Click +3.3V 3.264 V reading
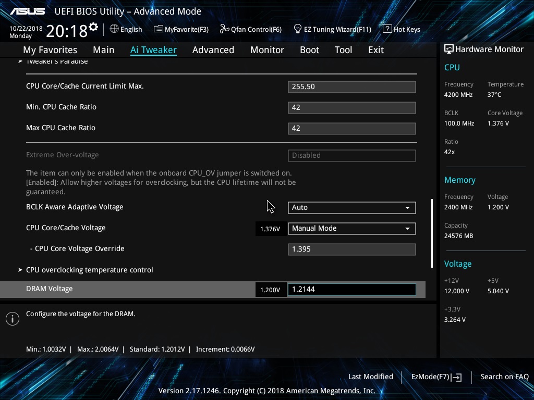 click(x=455, y=320)
